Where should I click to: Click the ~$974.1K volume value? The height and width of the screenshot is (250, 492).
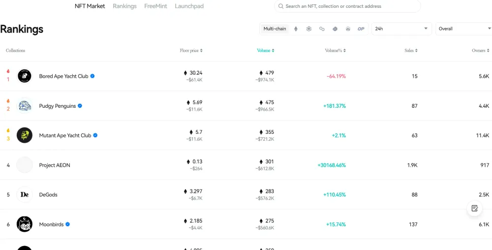coord(265,80)
